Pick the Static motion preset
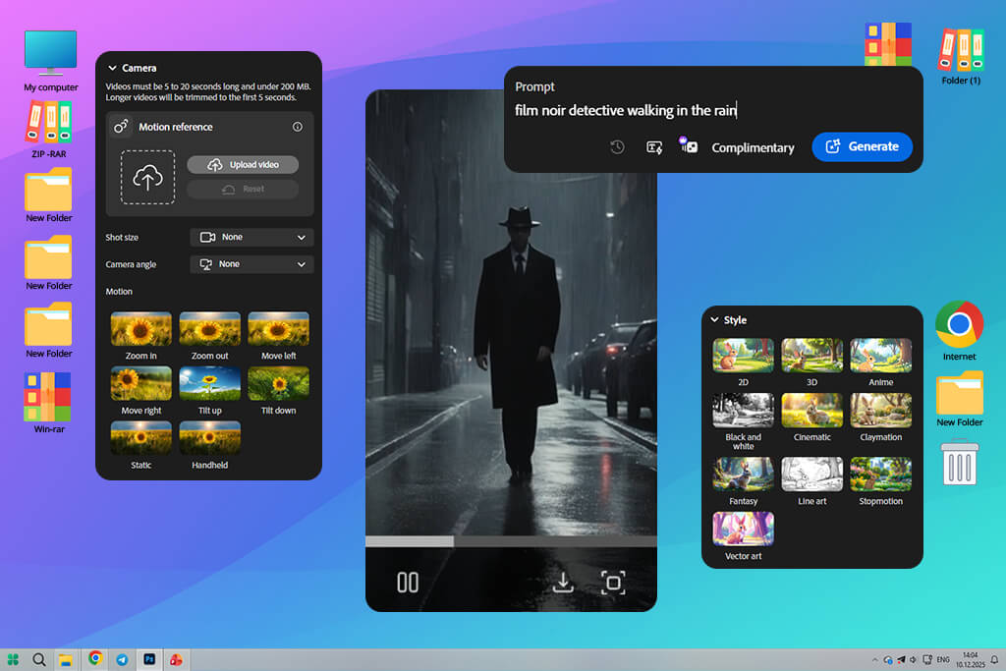1006x671 pixels. pos(141,438)
